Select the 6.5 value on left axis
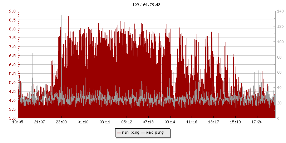 tap(12, 56)
